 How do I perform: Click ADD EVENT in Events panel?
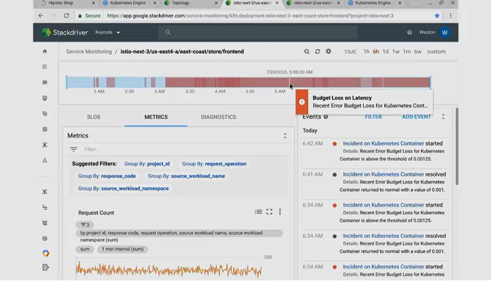(x=416, y=117)
